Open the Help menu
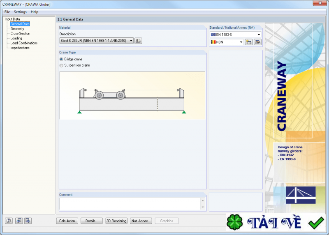329x235 pixels. point(35,12)
